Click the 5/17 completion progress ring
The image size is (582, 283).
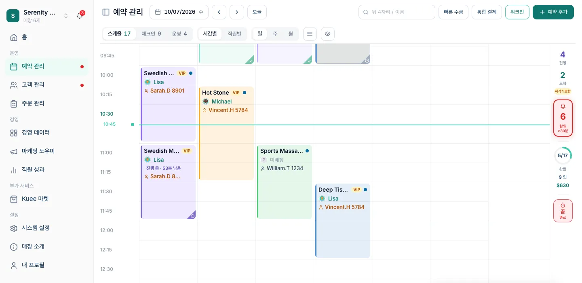click(563, 156)
